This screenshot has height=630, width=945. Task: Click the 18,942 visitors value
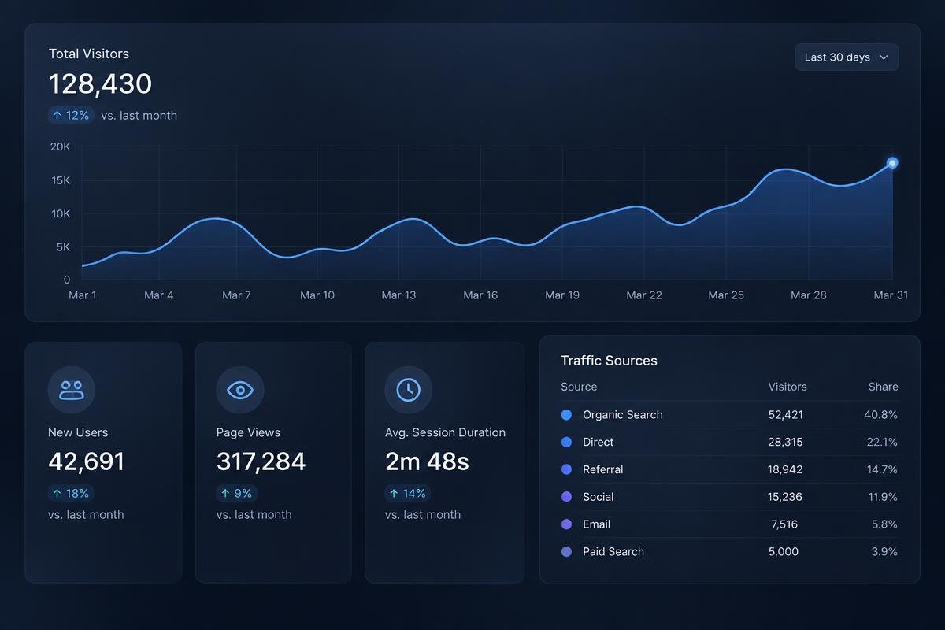pos(786,469)
